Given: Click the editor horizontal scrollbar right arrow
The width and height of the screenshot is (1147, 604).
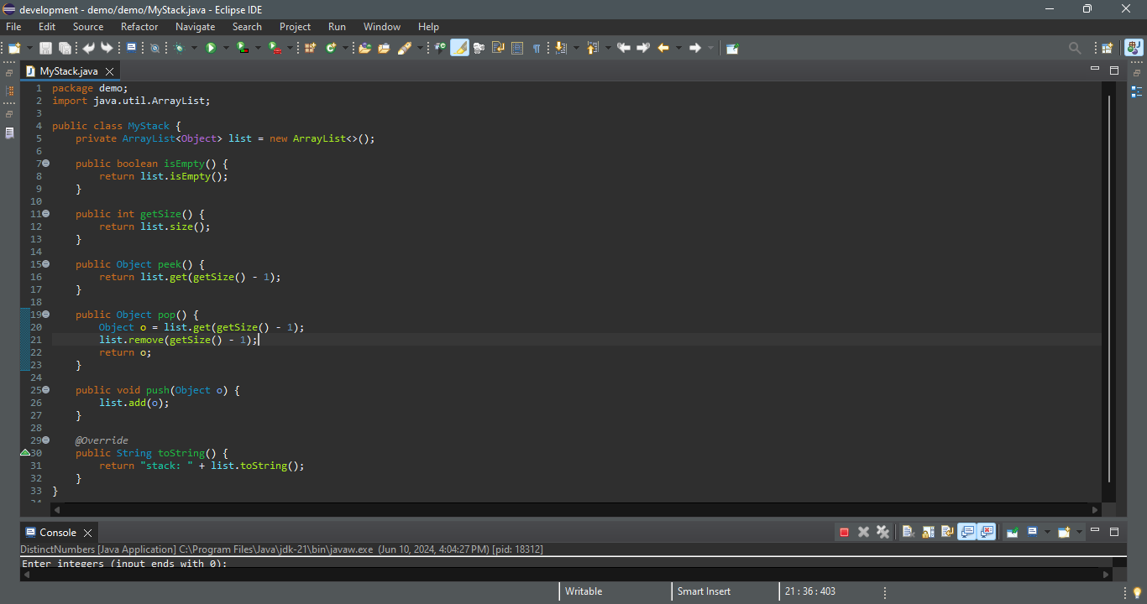Looking at the screenshot, I should tap(1095, 509).
